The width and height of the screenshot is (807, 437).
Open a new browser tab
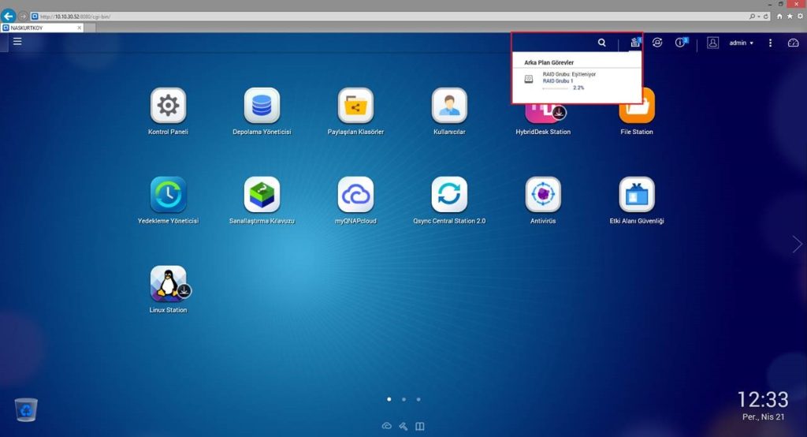[x=90, y=28]
